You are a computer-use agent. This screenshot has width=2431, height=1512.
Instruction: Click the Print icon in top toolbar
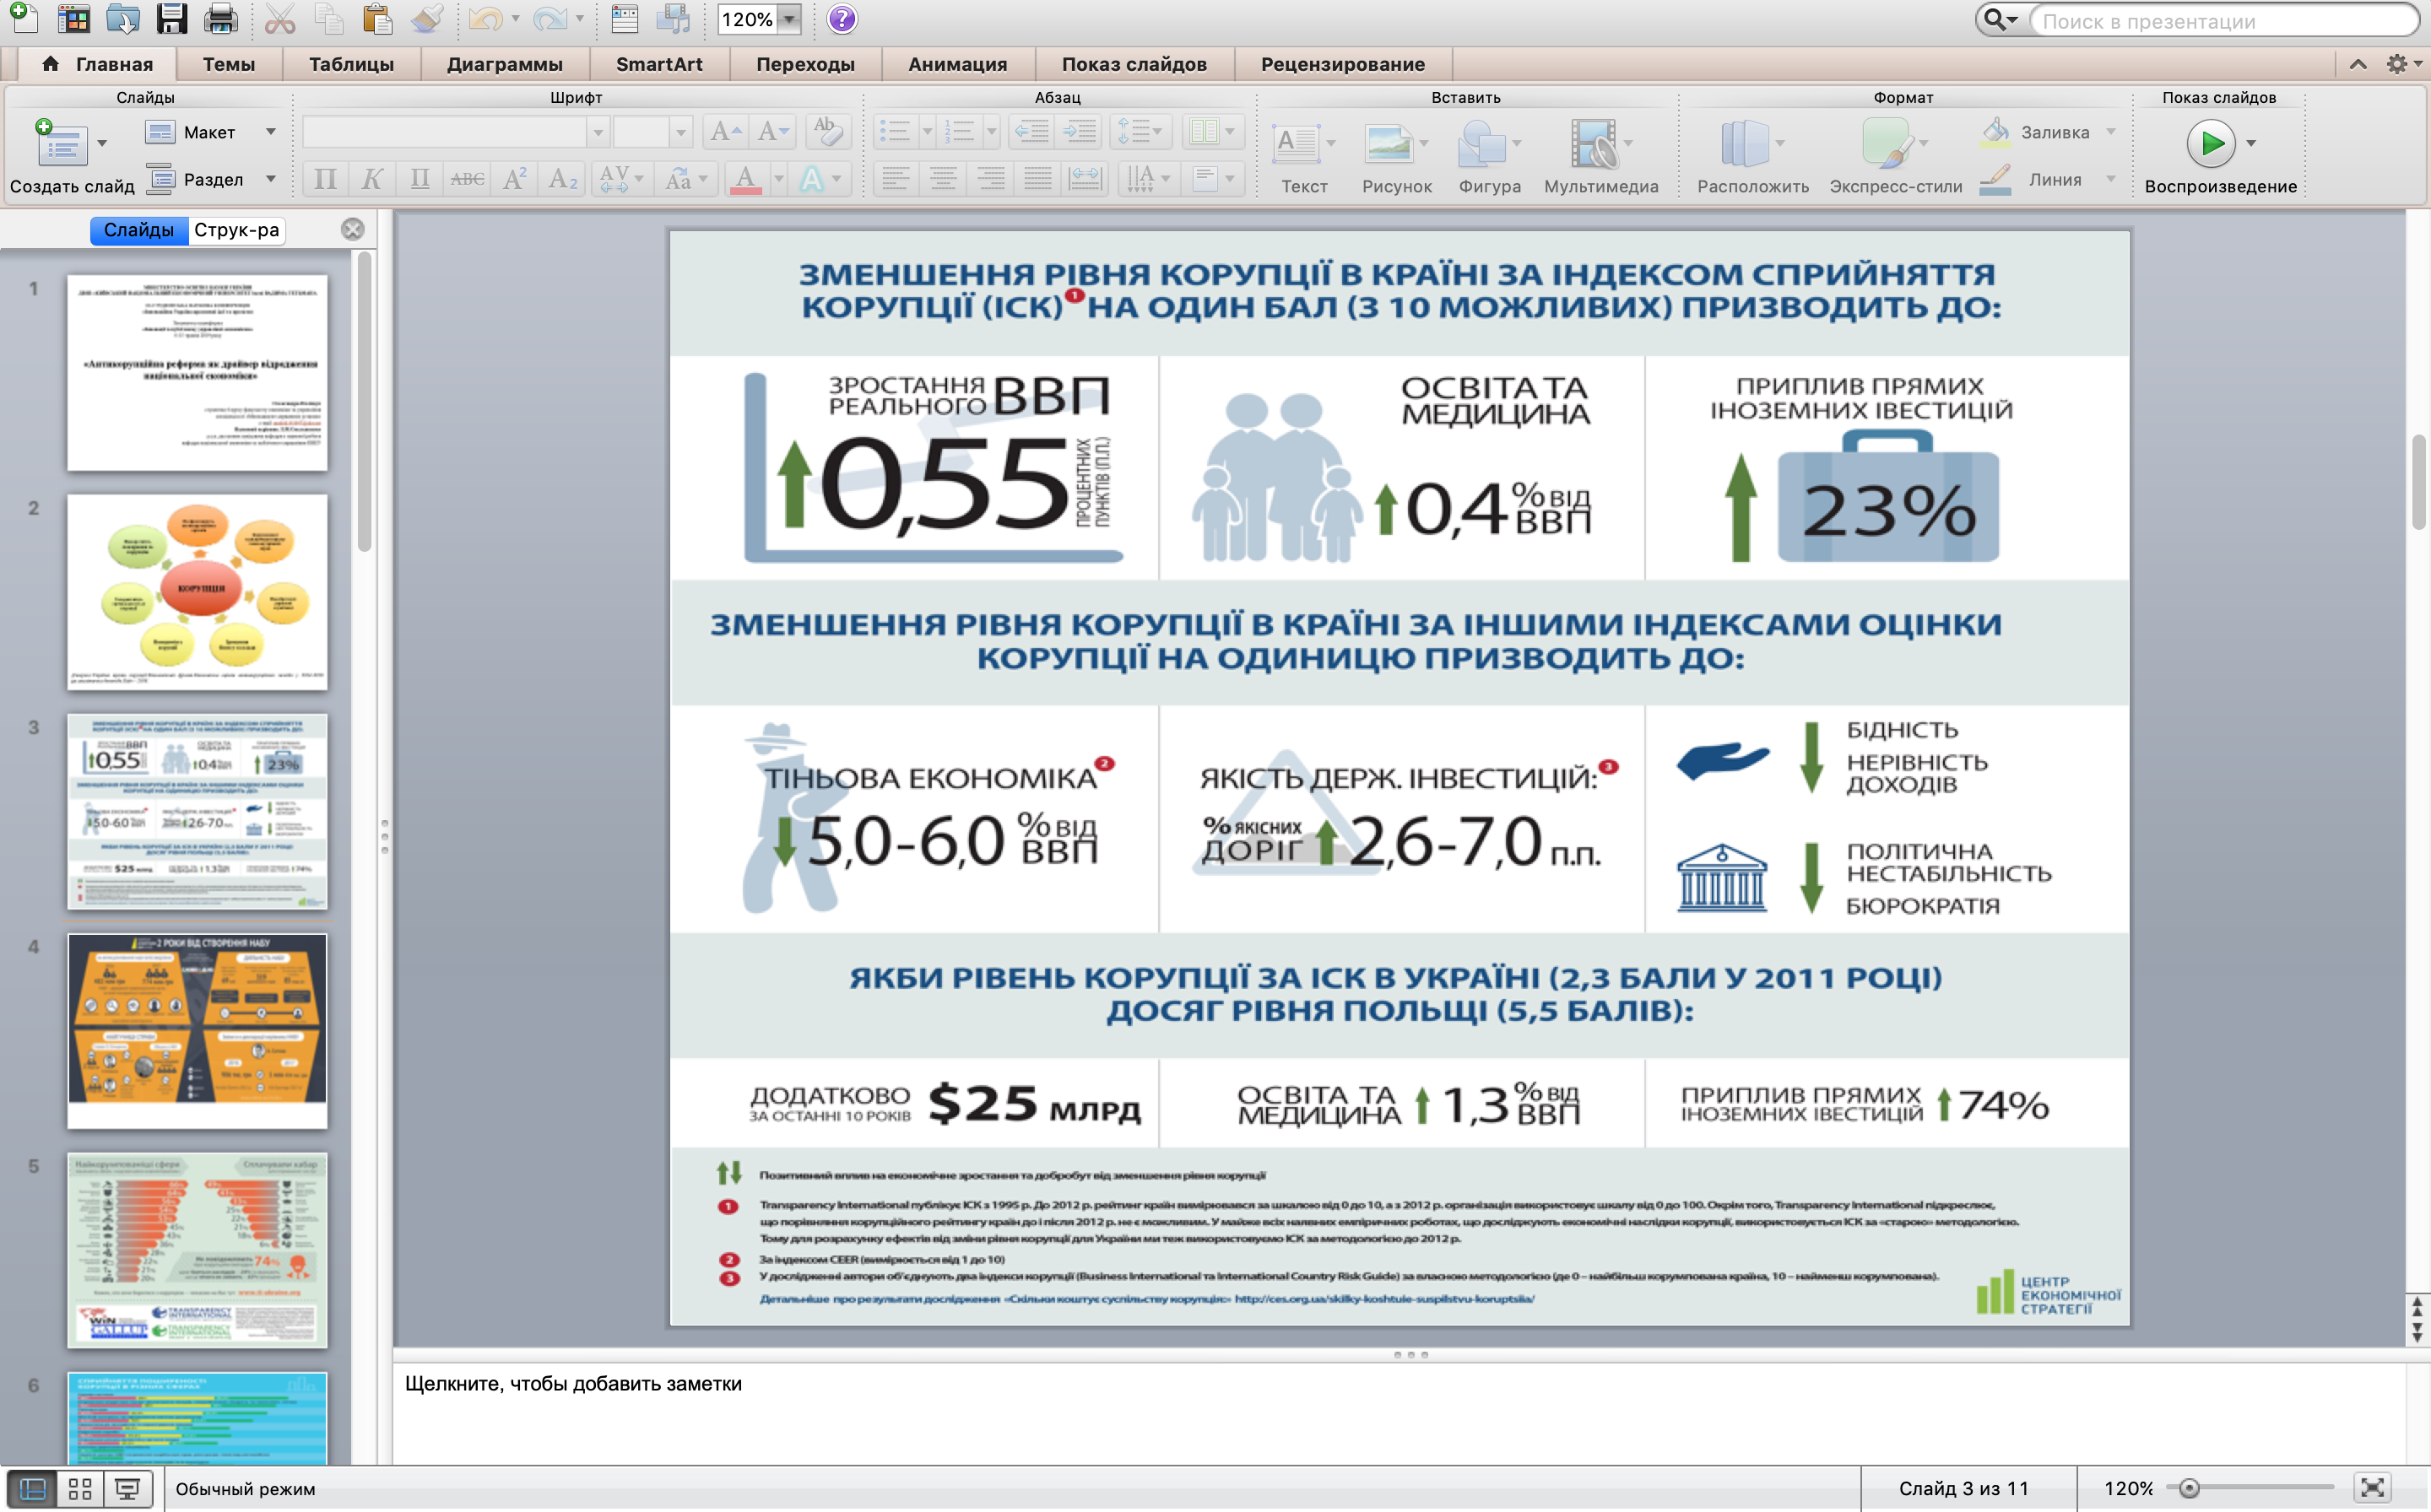click(220, 18)
